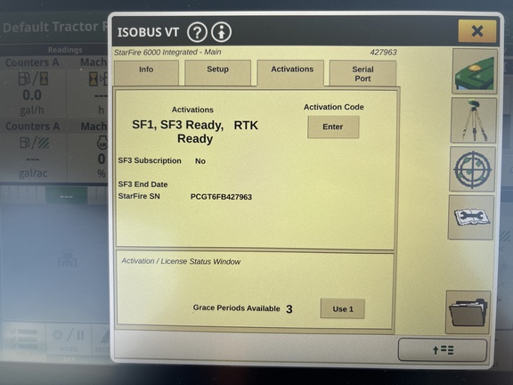The height and width of the screenshot is (385, 513).
Task: Switch to the Info tab
Action: point(146,72)
